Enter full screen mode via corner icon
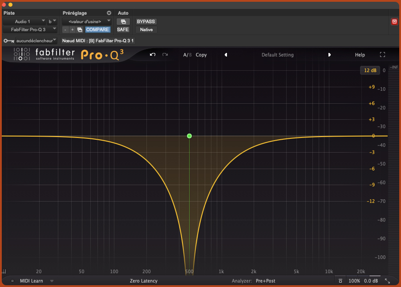 pyautogui.click(x=382, y=55)
